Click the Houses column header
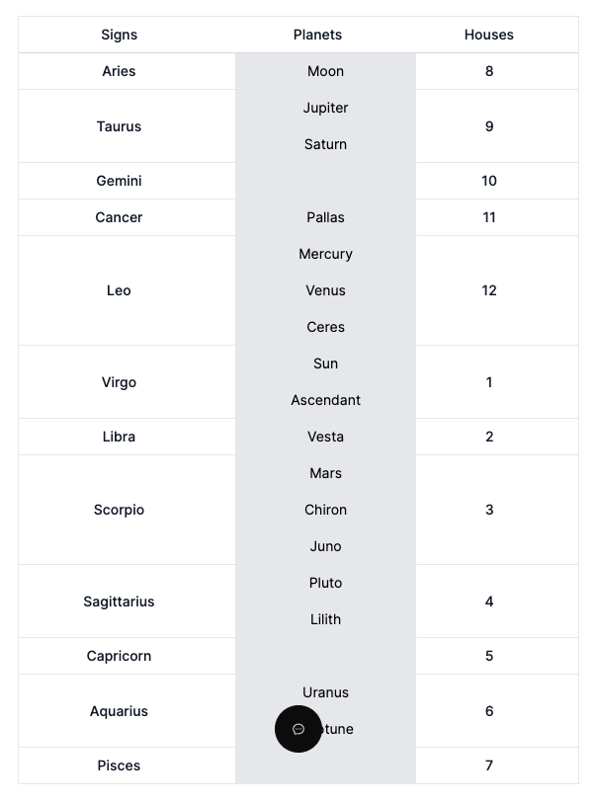The width and height of the screenshot is (598, 804). [x=488, y=35]
